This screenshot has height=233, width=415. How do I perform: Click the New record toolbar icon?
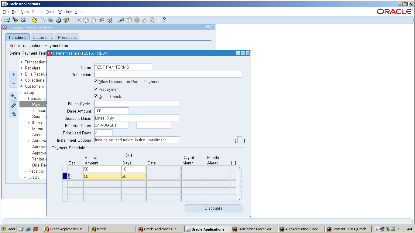pyautogui.click(x=7, y=20)
